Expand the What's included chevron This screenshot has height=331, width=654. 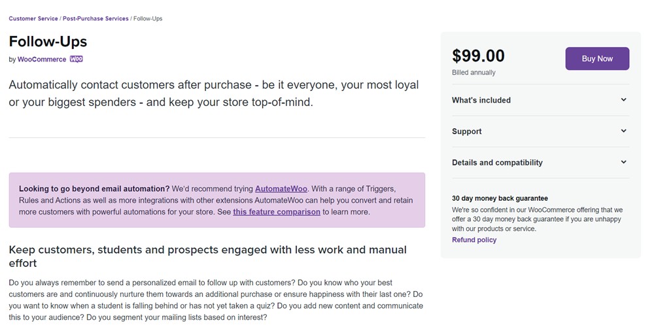click(x=623, y=100)
